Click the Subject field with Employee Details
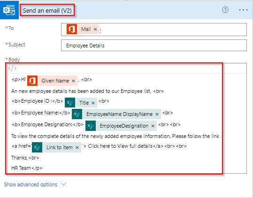The image size is (253, 198). click(x=154, y=46)
